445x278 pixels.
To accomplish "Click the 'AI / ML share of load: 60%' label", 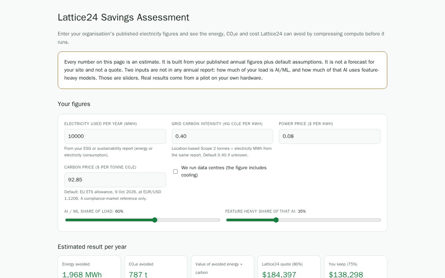I will (x=94, y=211).
